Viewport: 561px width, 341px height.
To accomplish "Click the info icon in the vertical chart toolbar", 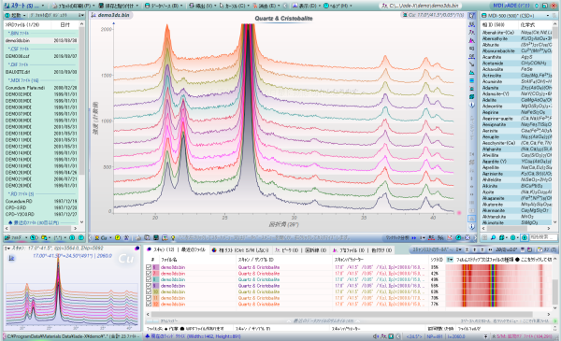I will [x=472, y=105].
